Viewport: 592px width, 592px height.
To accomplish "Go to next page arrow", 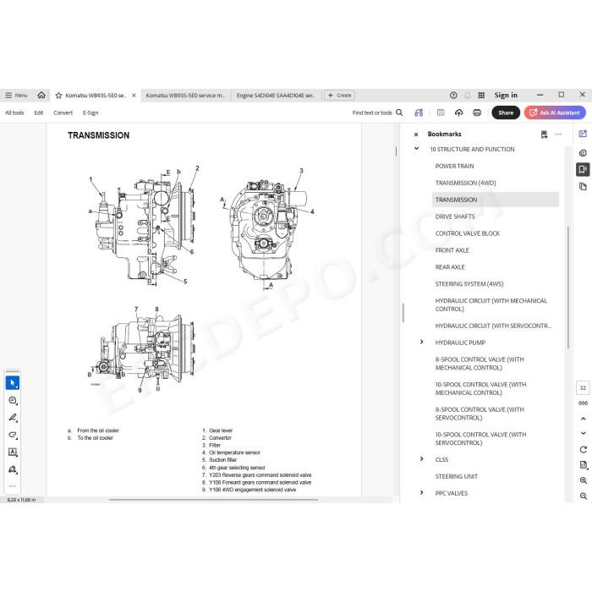I will click(x=583, y=433).
